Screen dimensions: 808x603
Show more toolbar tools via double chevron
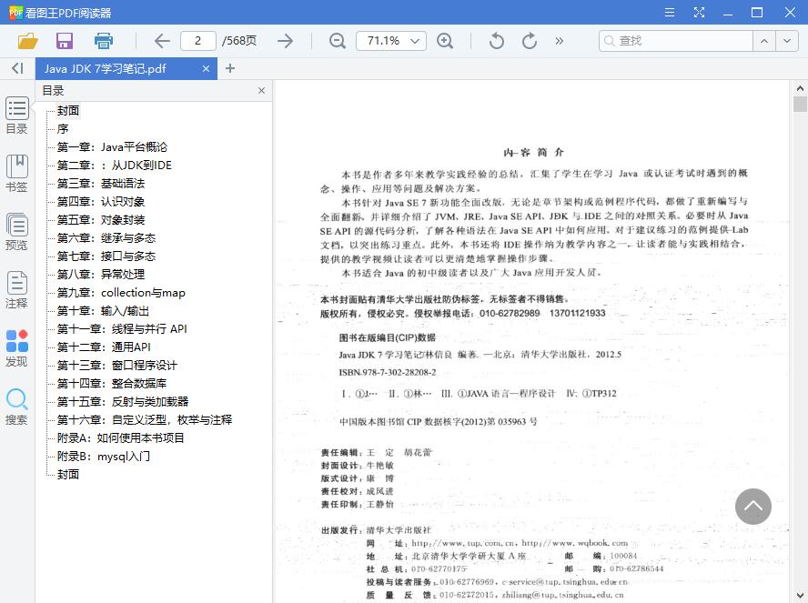point(559,41)
